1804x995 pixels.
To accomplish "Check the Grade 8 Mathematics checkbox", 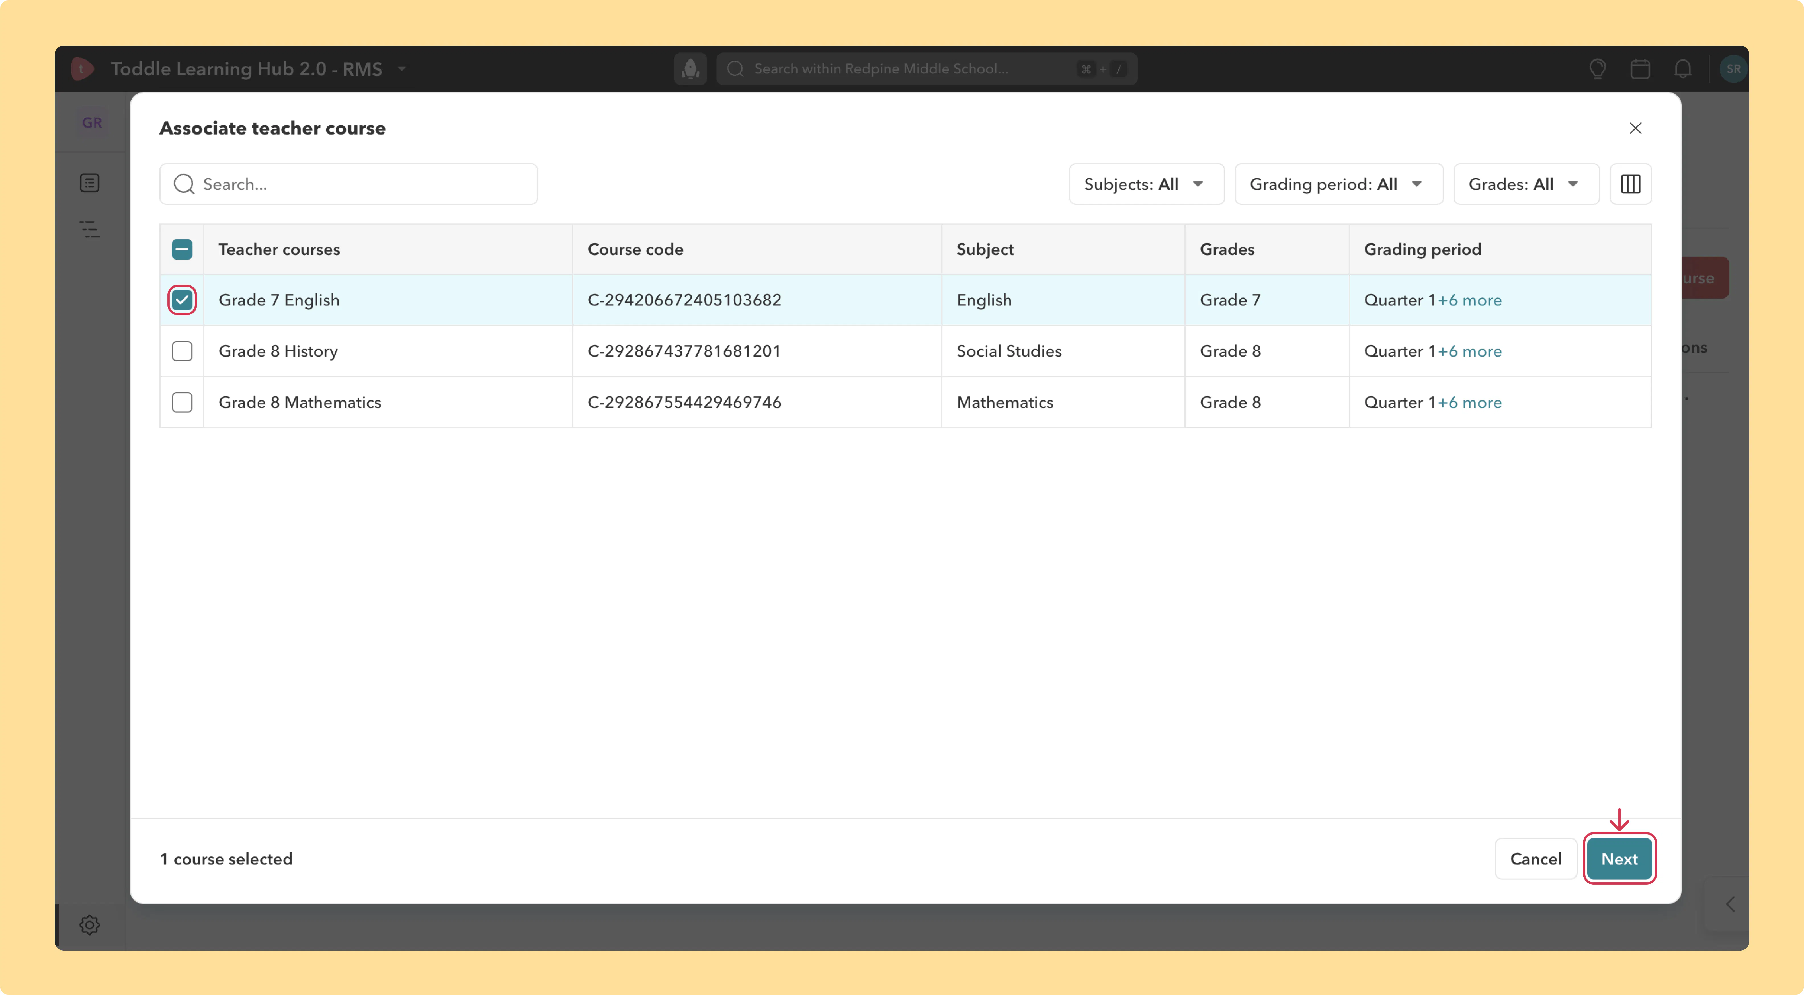I will pos(182,403).
